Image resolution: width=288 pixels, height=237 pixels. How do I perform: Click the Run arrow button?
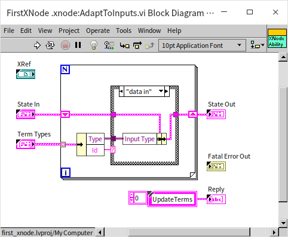tap(37, 45)
